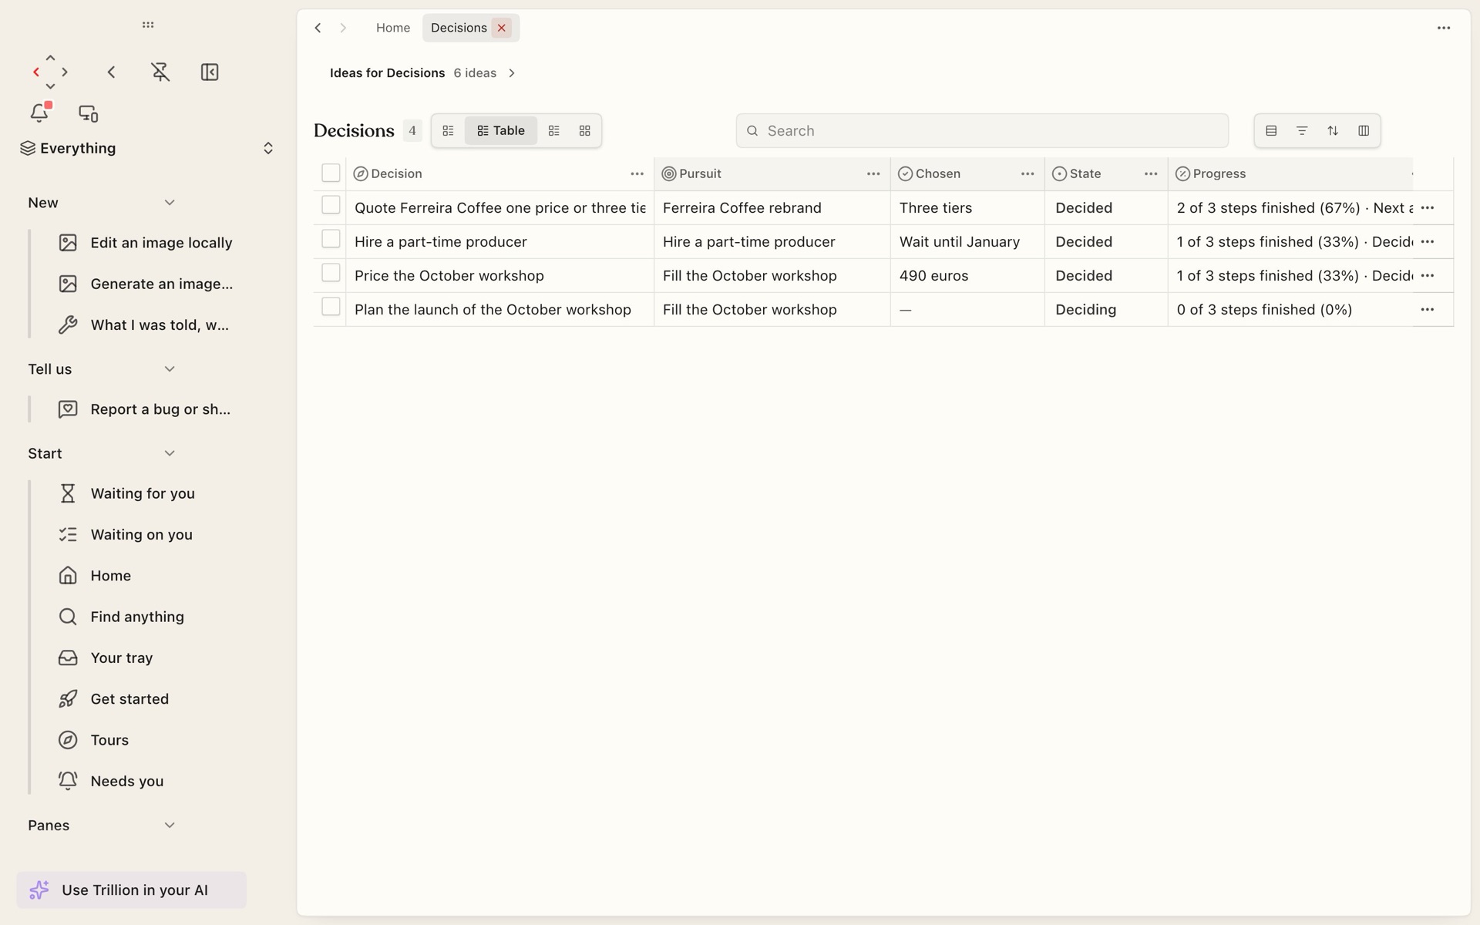Open the Waiting for you hourglass item

tap(143, 493)
